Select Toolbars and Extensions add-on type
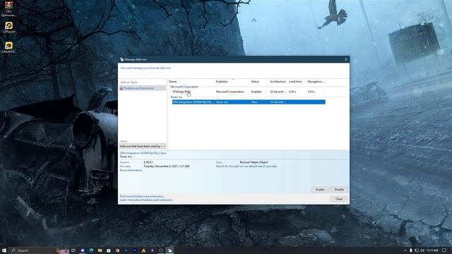452x254 pixels. tap(143, 88)
